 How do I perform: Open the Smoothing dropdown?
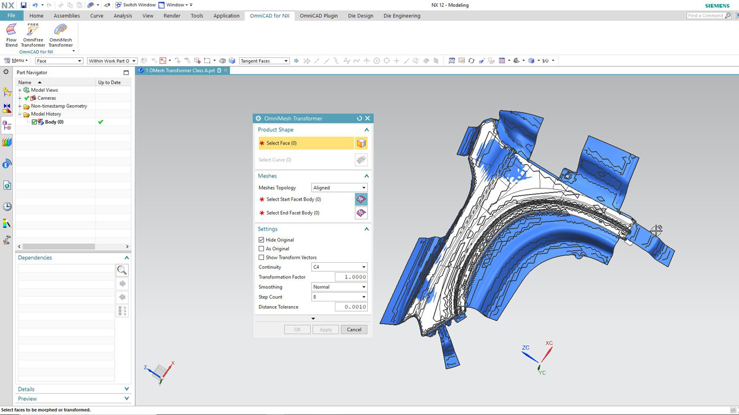point(339,287)
